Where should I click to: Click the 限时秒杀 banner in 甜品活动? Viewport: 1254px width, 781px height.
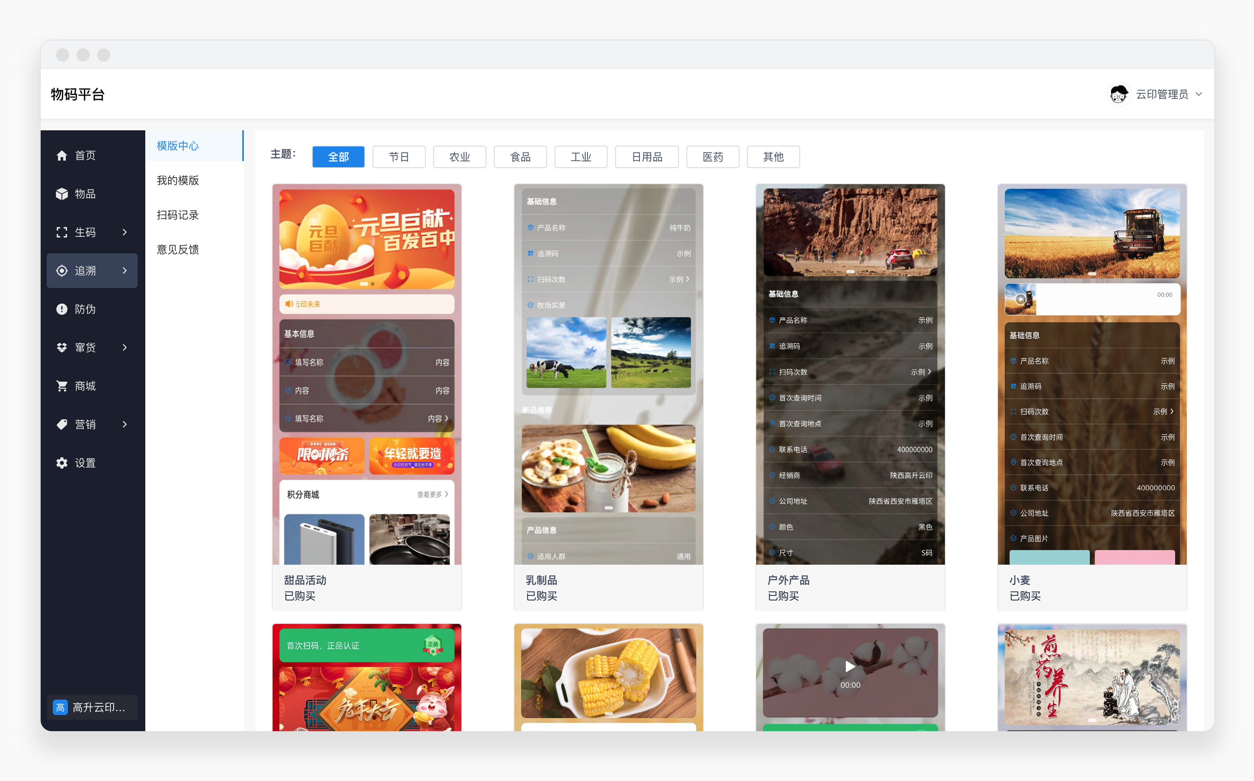click(x=322, y=456)
